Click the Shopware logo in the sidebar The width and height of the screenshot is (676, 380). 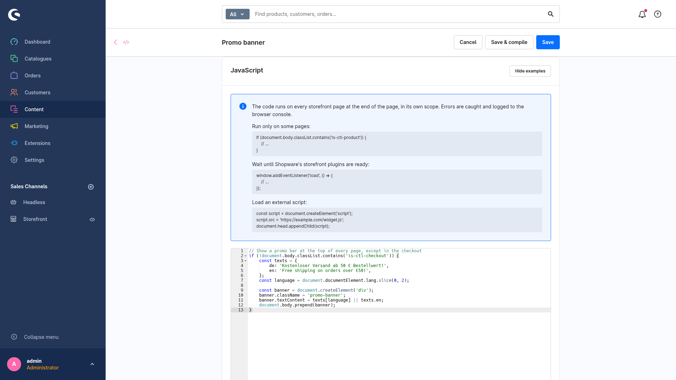pos(14,14)
